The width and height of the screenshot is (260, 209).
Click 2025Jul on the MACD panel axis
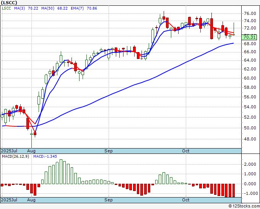coord(9,200)
